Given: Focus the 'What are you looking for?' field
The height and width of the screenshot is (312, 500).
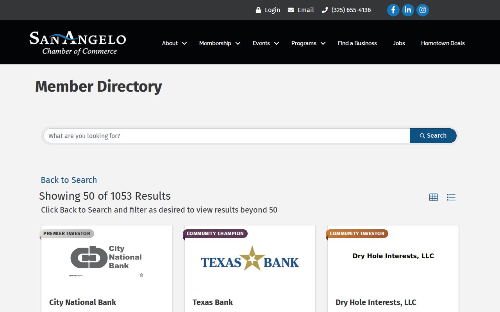Looking at the screenshot, I should click(227, 136).
